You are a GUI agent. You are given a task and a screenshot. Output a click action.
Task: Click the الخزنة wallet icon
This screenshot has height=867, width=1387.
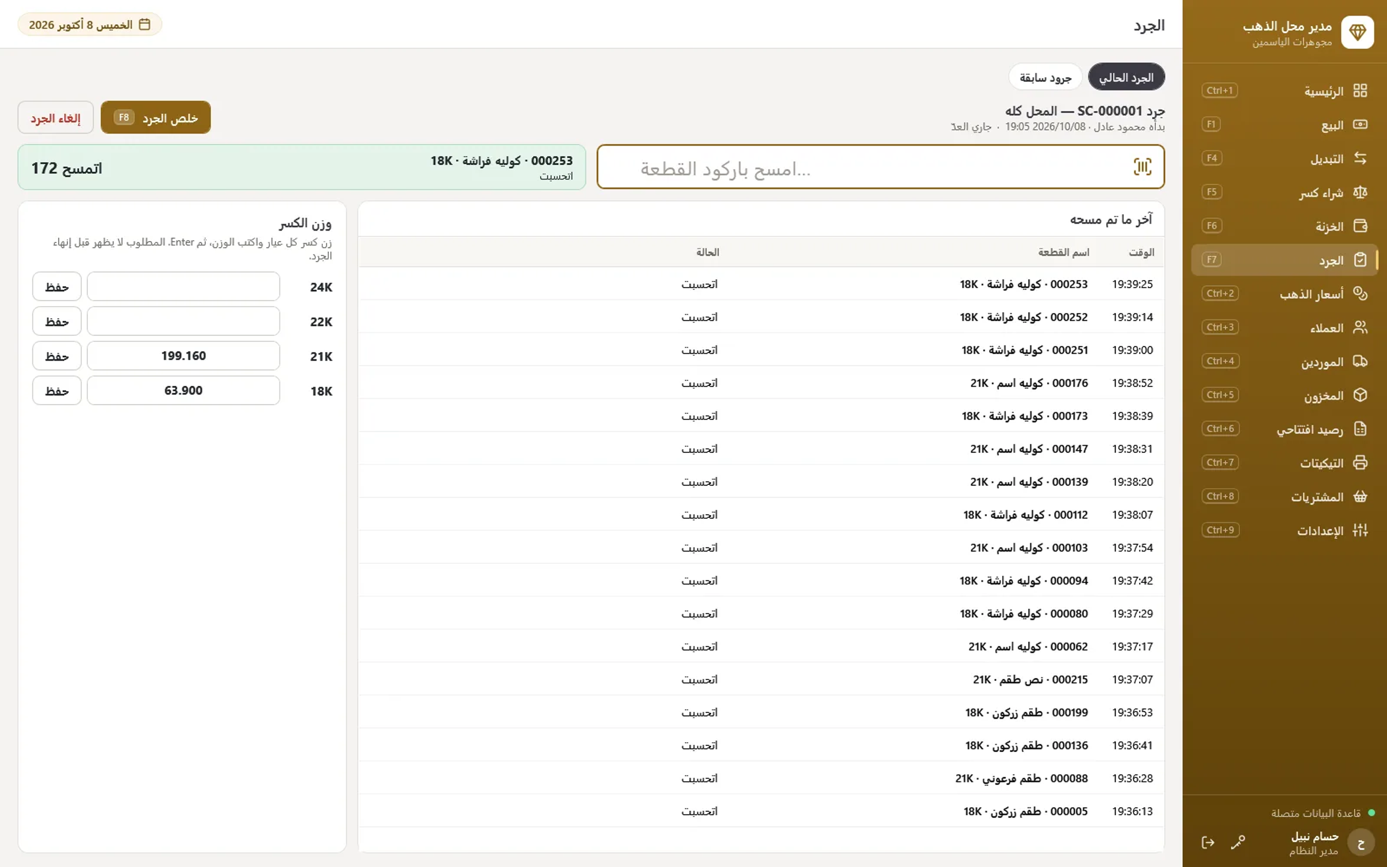coord(1360,226)
